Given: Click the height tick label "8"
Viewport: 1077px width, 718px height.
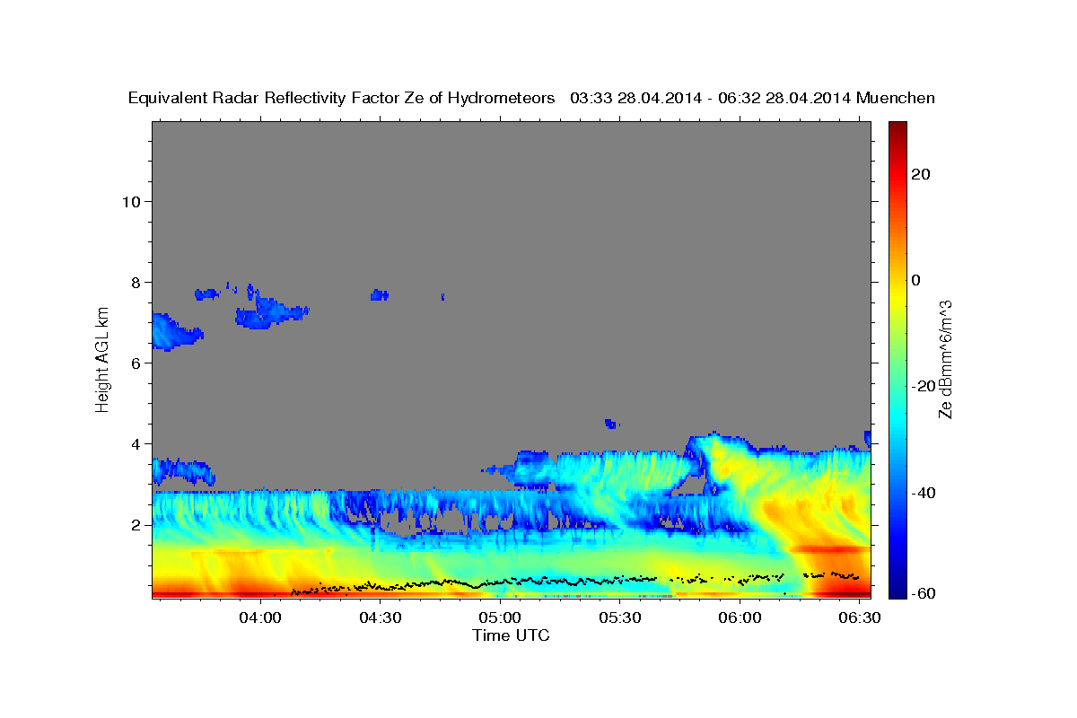Looking at the screenshot, I should click(136, 282).
